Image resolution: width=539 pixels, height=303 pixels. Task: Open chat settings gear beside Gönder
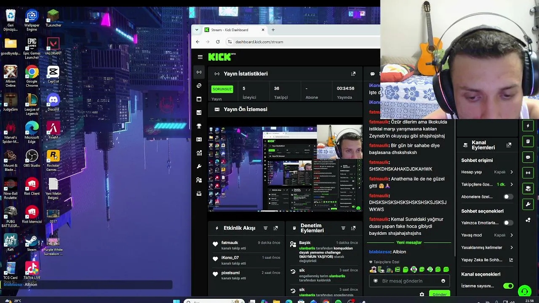422,295
